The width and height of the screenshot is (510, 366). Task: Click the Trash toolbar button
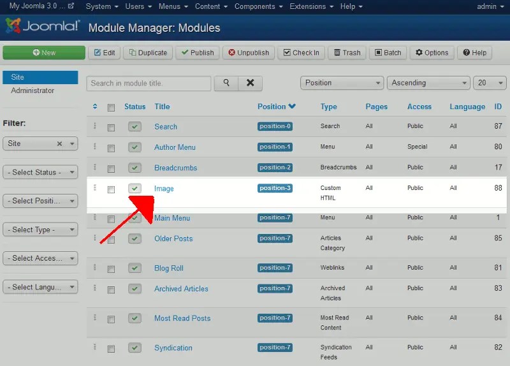347,53
